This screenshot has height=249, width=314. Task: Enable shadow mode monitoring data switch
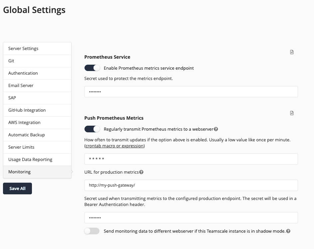point(92,231)
